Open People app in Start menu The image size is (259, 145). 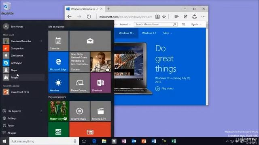23,77
